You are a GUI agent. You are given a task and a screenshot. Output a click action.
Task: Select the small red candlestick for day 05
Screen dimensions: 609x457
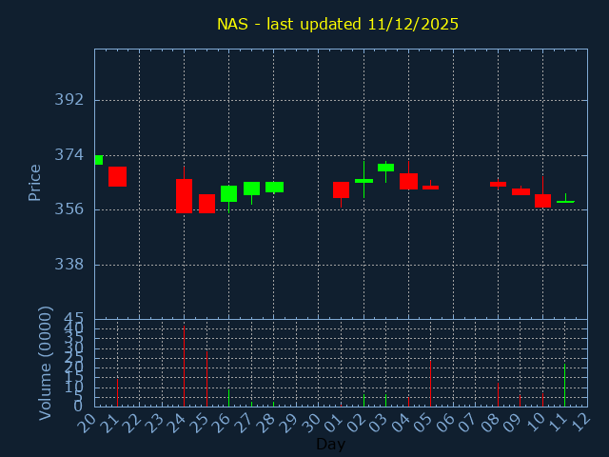pyautogui.click(x=431, y=188)
